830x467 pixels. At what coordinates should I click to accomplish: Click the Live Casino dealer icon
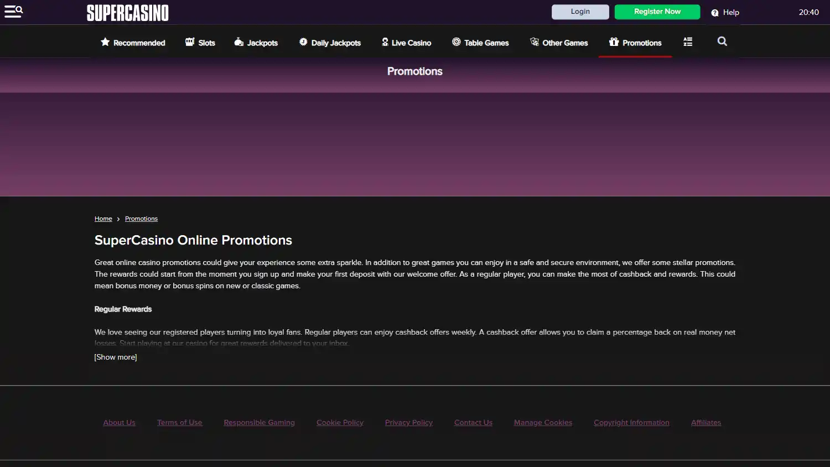385,42
